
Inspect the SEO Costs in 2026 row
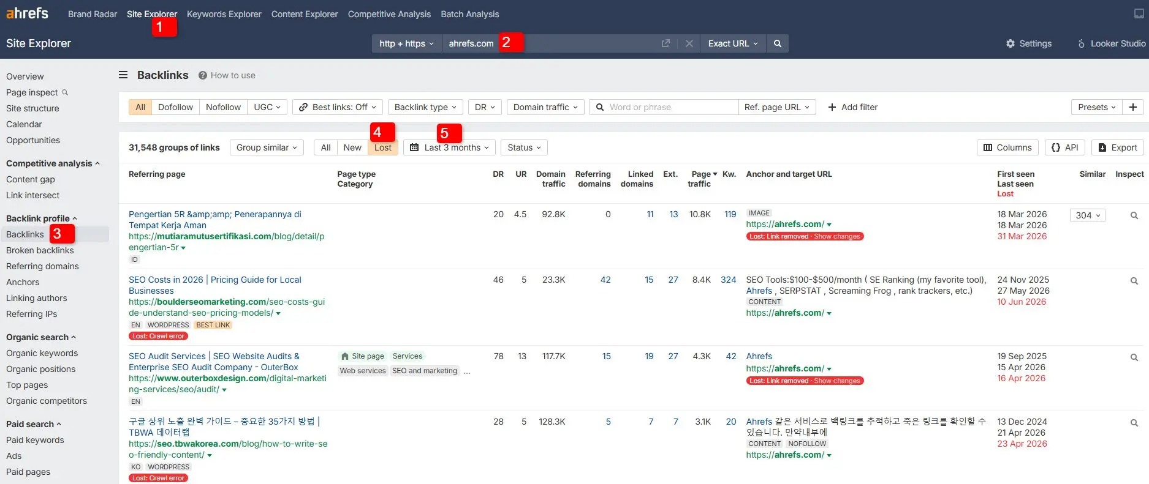(1134, 281)
